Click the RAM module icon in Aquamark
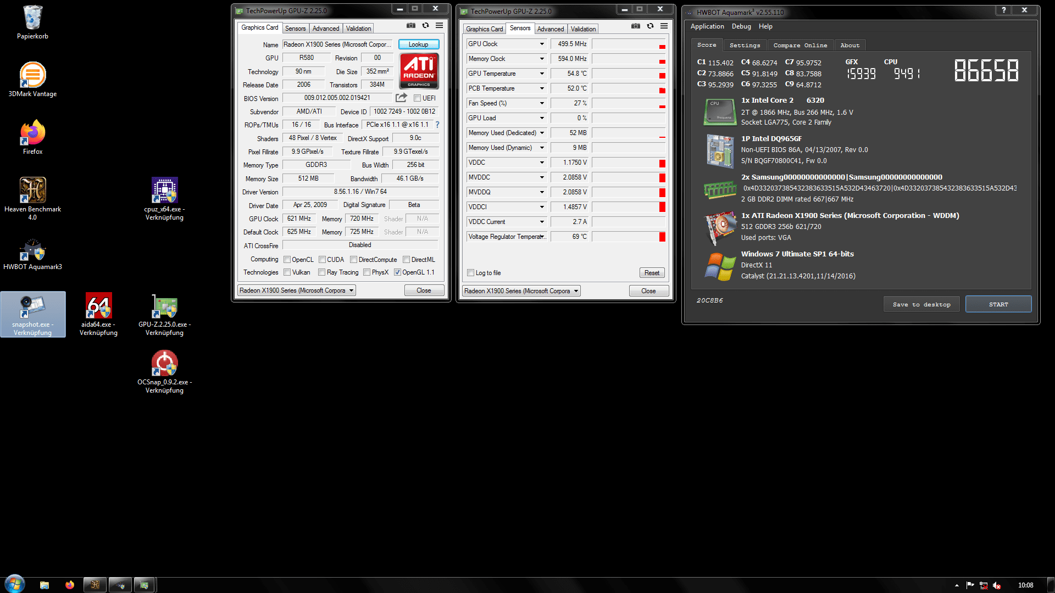Viewport: 1055px width, 593px height. point(720,189)
